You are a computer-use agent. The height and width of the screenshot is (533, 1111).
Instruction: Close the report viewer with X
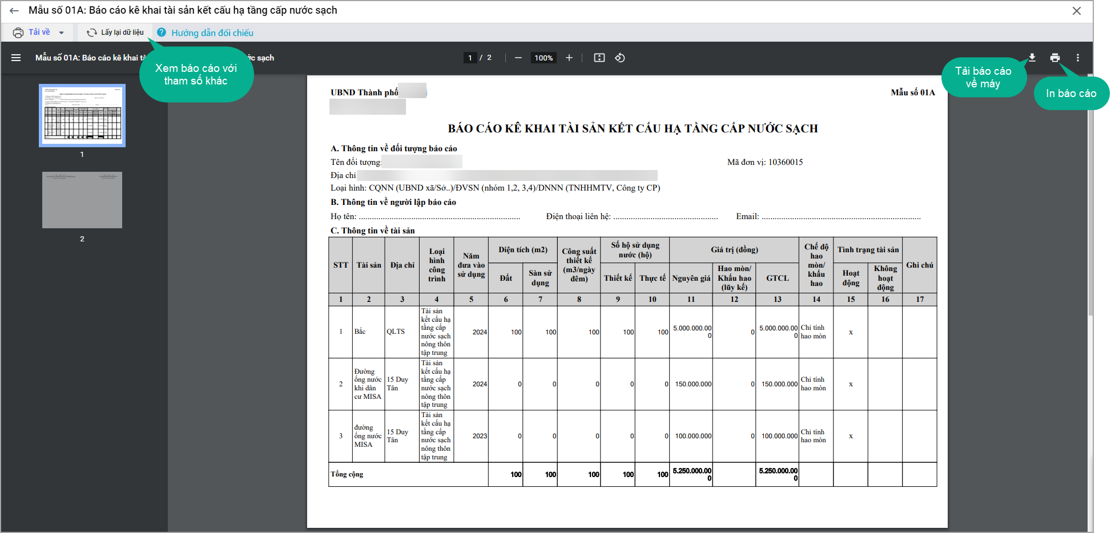[x=1077, y=11]
